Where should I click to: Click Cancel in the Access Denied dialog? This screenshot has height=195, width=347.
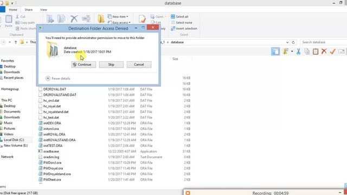click(x=139, y=64)
